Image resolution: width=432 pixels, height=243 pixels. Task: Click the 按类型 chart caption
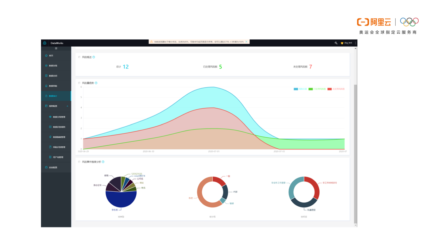click(x=121, y=217)
